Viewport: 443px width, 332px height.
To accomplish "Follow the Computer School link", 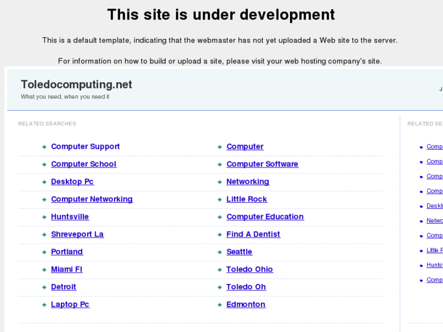I will point(83,164).
